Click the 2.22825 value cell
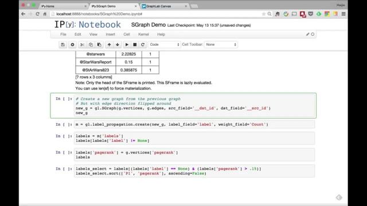Viewport: 367px width, 206px height. [128, 54]
